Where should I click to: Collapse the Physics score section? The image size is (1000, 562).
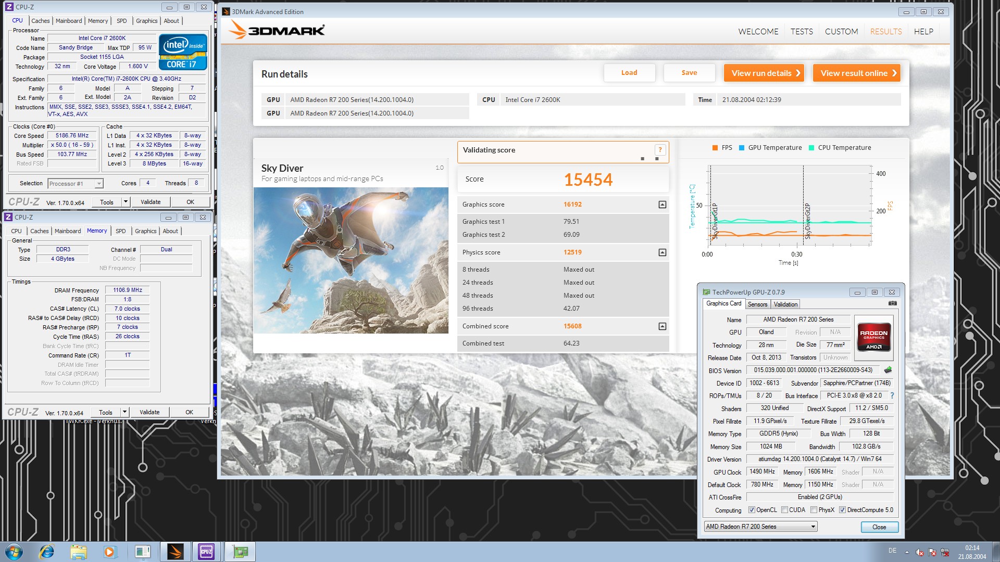point(662,252)
